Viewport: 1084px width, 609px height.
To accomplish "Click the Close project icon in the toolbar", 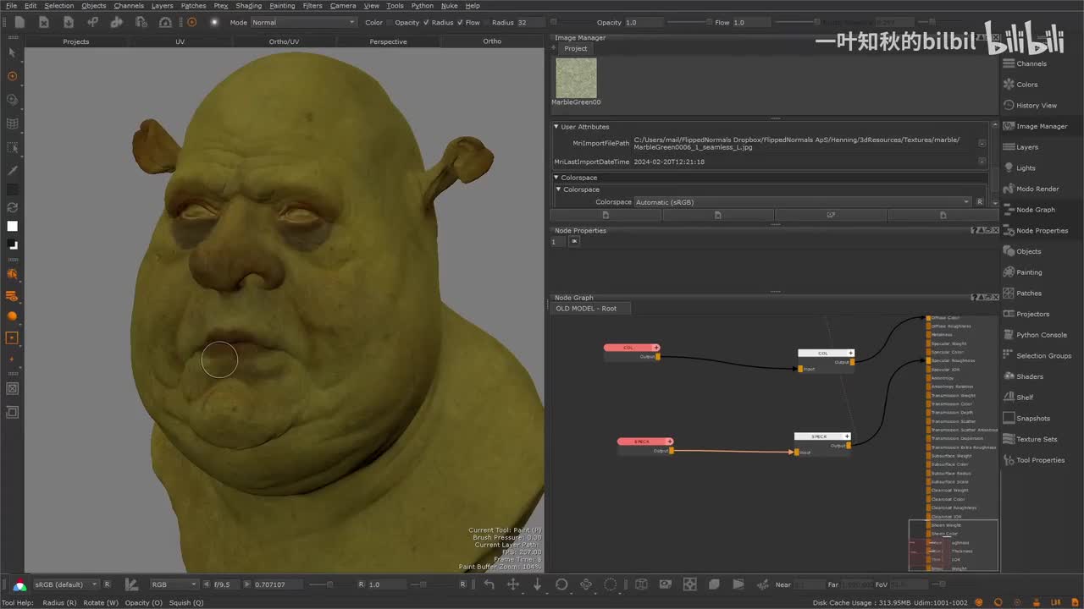I will (x=43, y=22).
